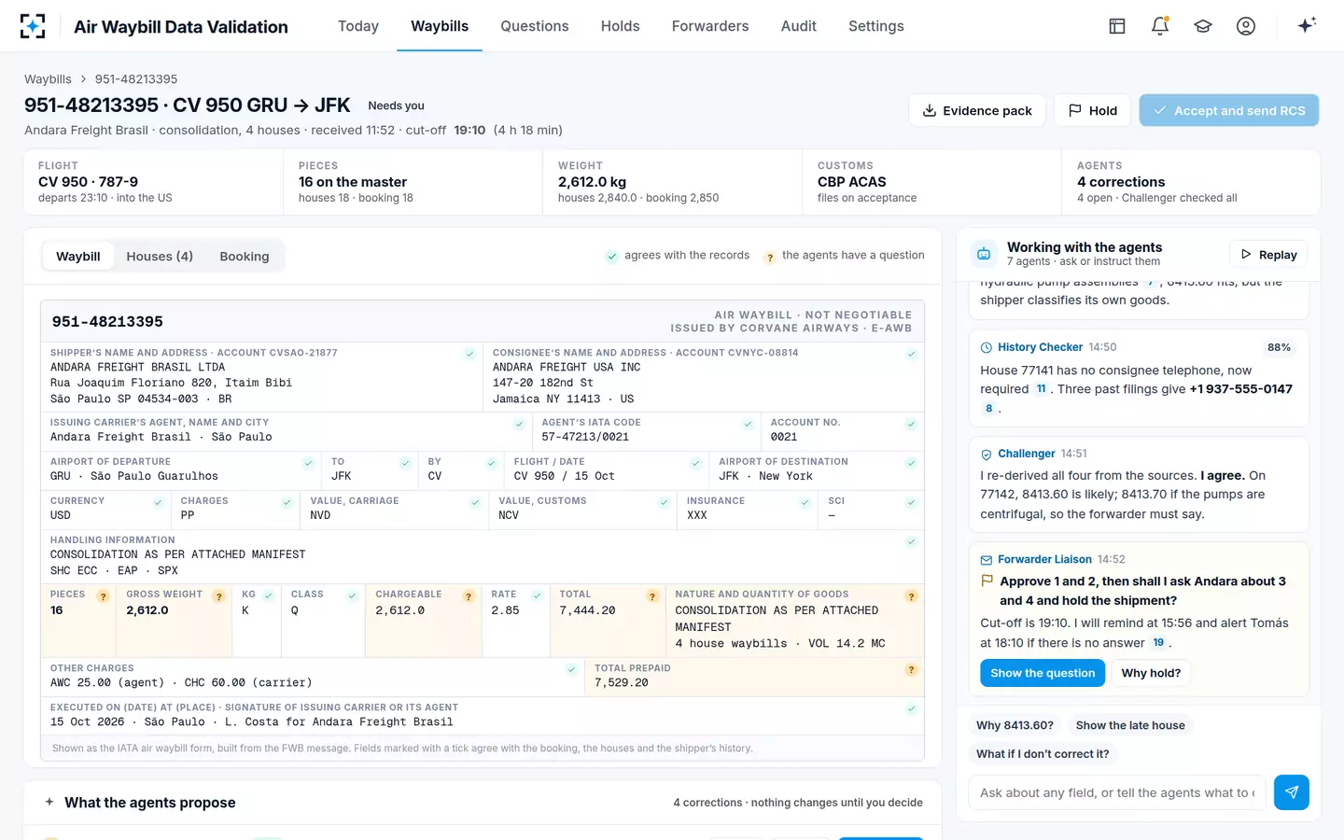Send the message with paper-plane button
Screen dimensions: 1344x840
[1292, 792]
